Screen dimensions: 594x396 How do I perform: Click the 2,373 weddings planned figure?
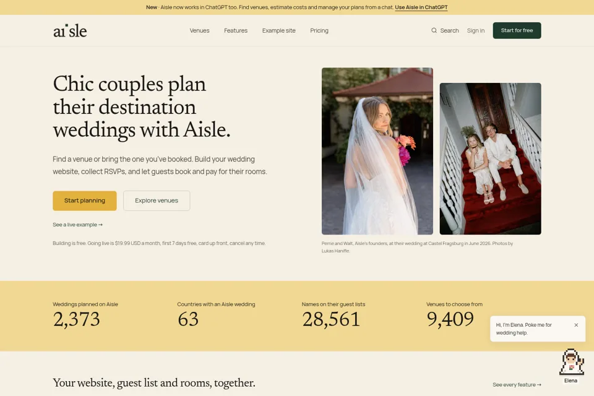[76, 319]
